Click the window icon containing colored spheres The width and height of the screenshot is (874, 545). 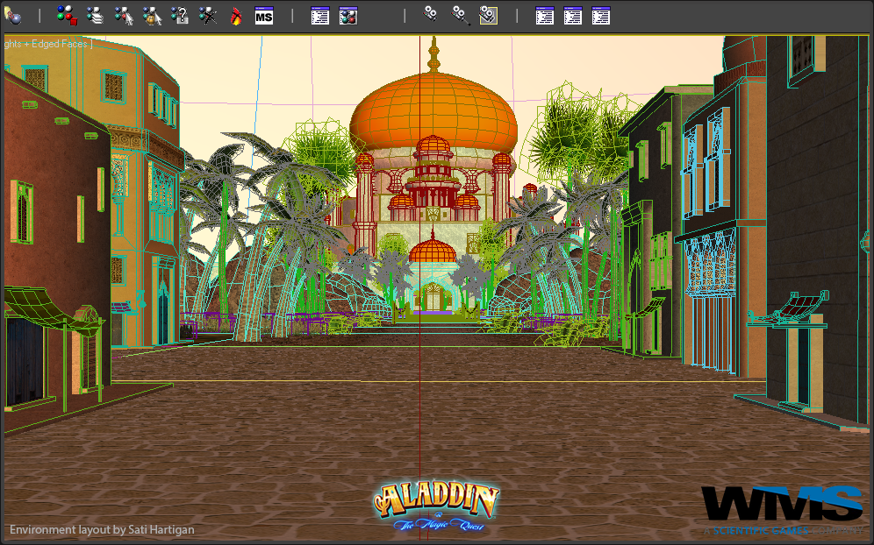347,16
